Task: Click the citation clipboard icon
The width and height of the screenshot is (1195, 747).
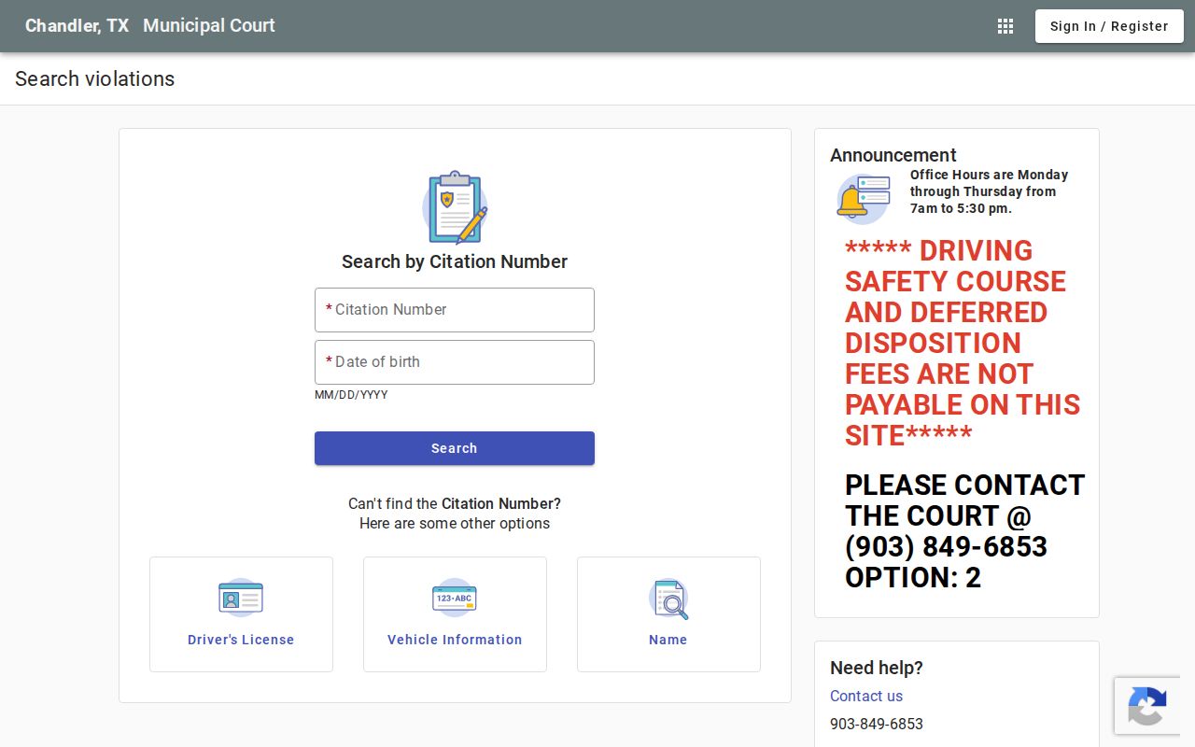Action: pyautogui.click(x=455, y=207)
